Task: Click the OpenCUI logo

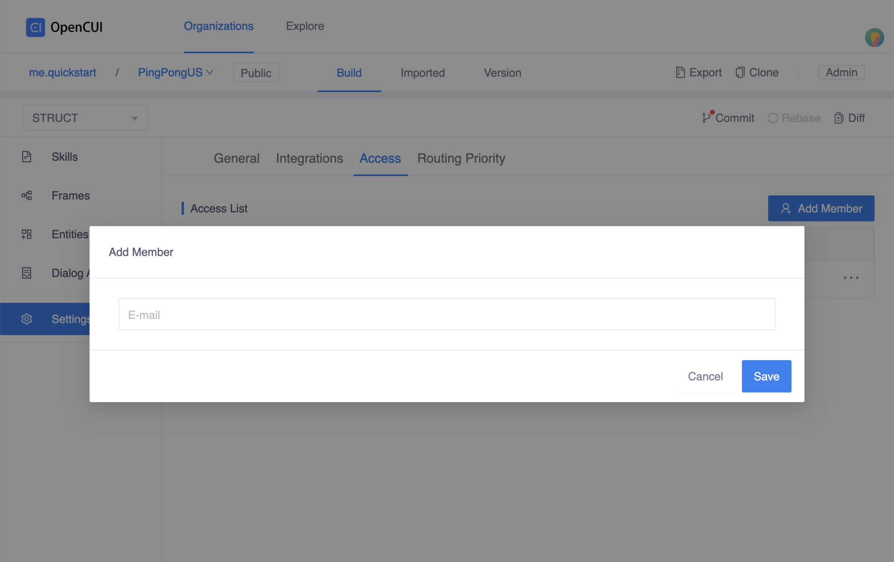Action: (36, 27)
